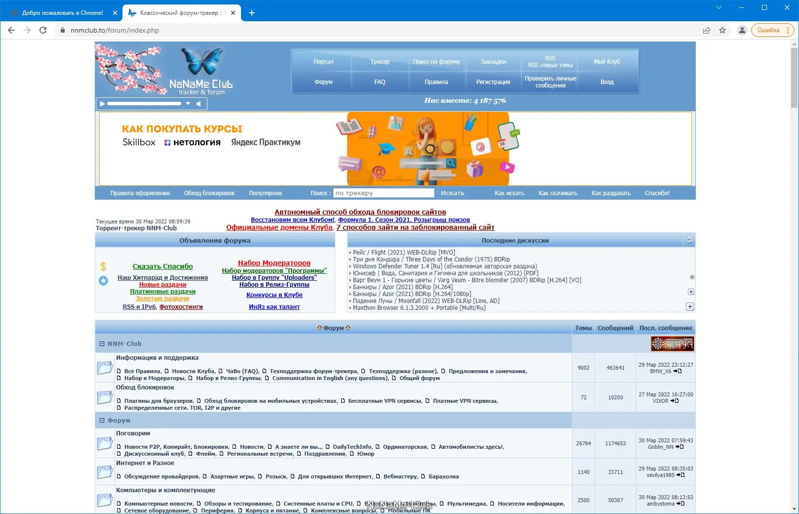Click the folder icon for Интернет и Разное

105,472
